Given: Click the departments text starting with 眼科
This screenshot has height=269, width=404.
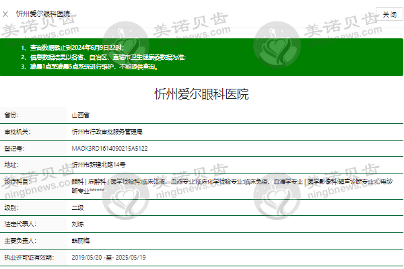Looking at the screenshot, I should pyautogui.click(x=232, y=186).
